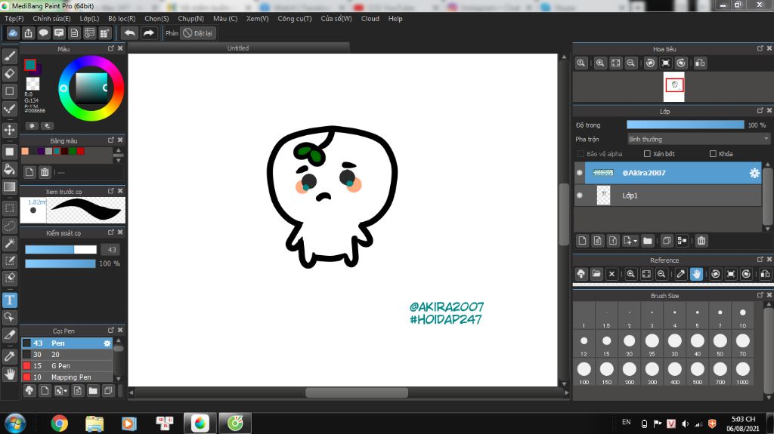Toggle the Xén bớt clipping checkbox
Viewport: 774px width, 434px height.
pyautogui.click(x=647, y=154)
